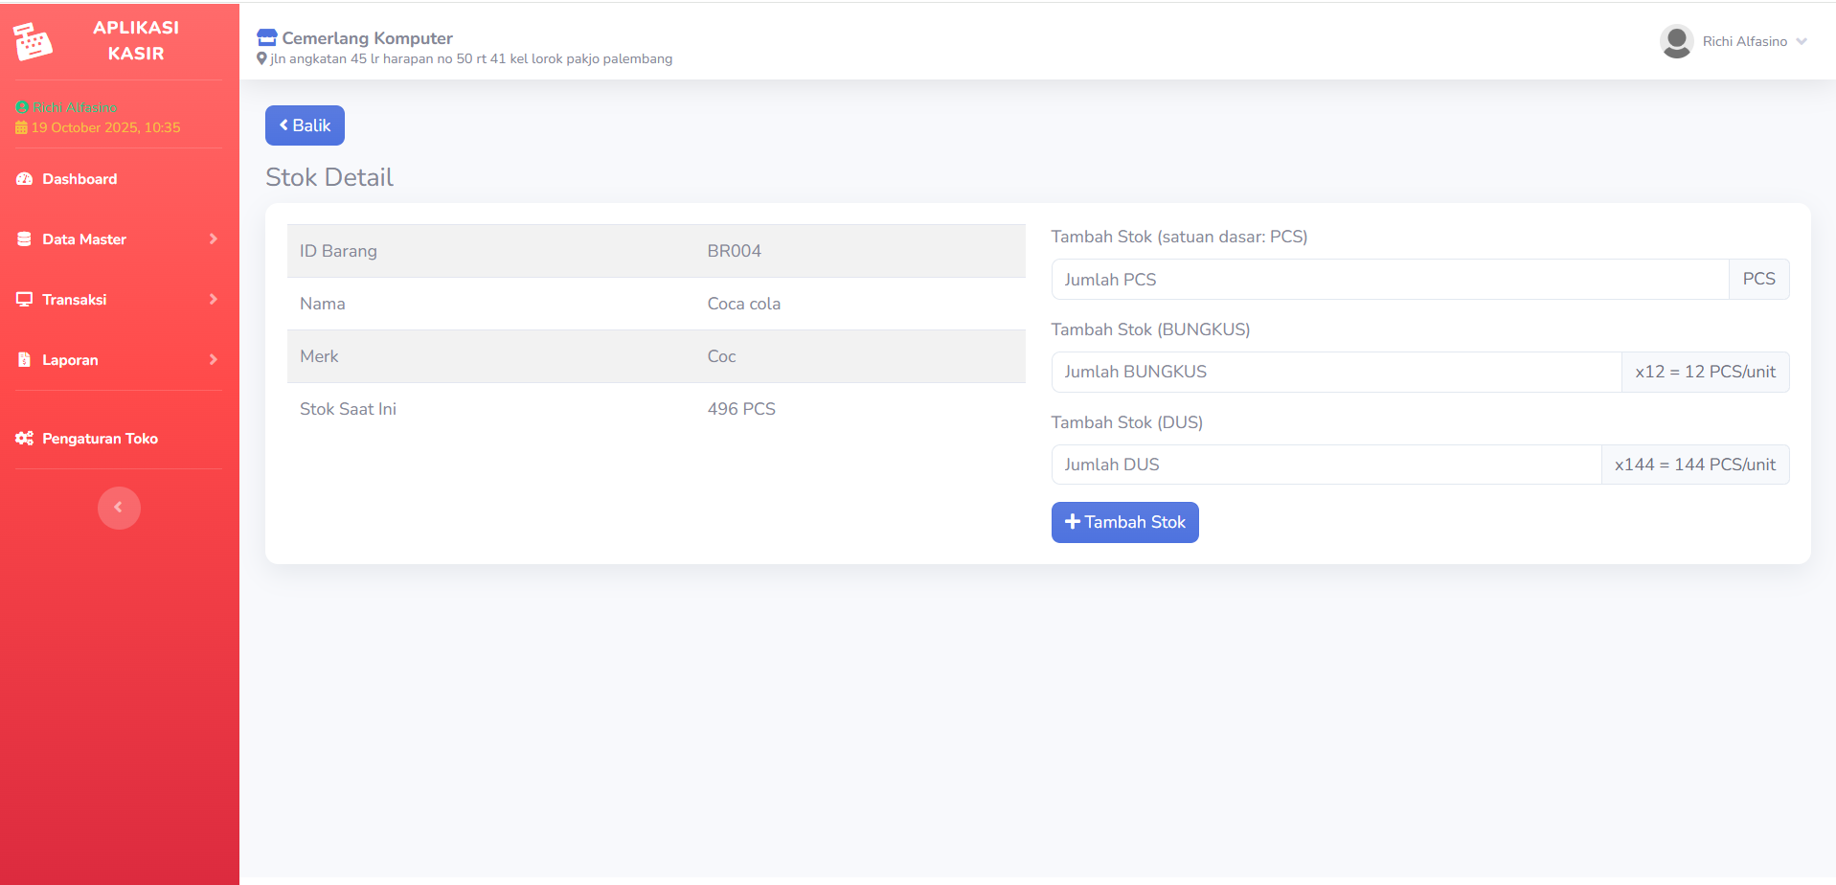Screen dimensions: 1836x885
Task: Click the user avatar picture
Action: 1676,41
